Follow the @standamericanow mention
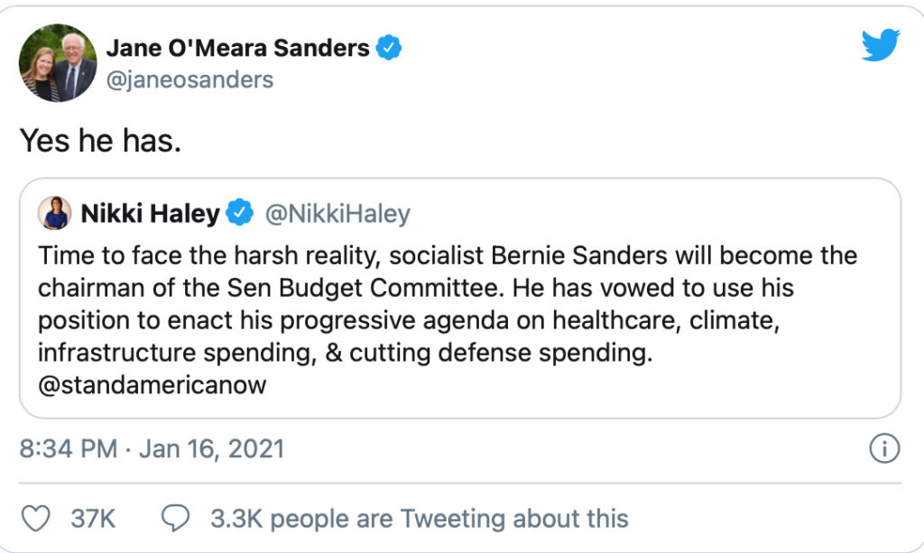 click(x=152, y=385)
